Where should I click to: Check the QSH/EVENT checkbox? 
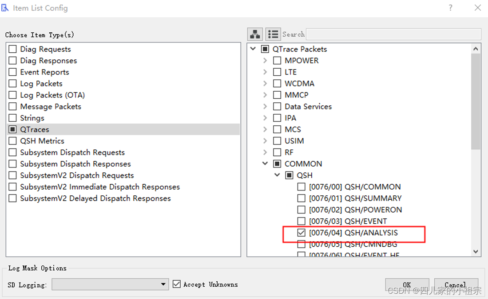tap(301, 221)
